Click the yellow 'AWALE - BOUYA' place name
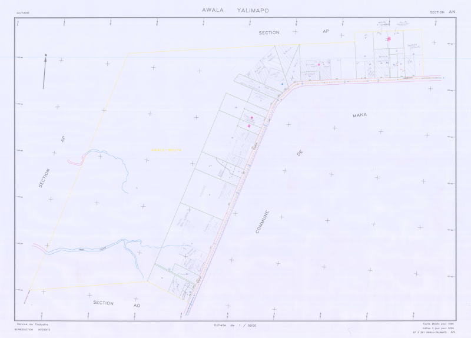The image size is (471, 338). (166, 150)
